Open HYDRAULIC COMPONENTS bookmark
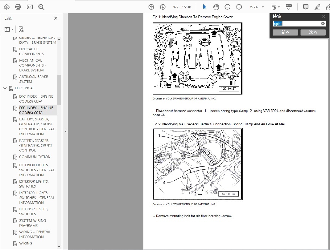Viewport: 330px width, 250px height. coord(31,51)
